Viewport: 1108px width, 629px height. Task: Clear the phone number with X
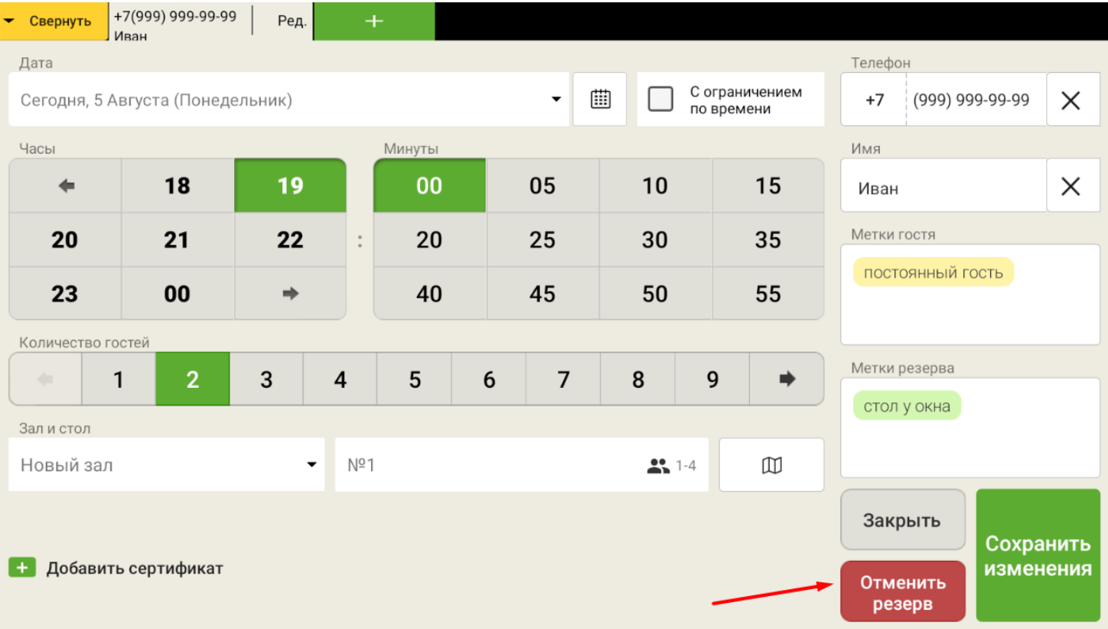pos(1071,99)
